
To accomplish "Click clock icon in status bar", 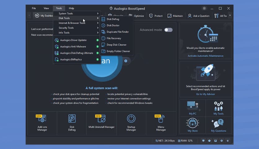I will (x=209, y=141).
